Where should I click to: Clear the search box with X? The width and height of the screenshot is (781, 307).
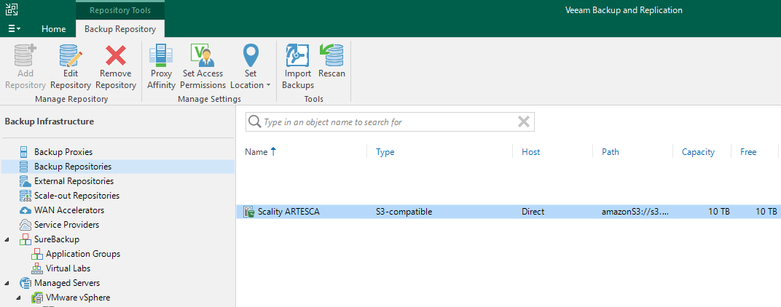[524, 122]
